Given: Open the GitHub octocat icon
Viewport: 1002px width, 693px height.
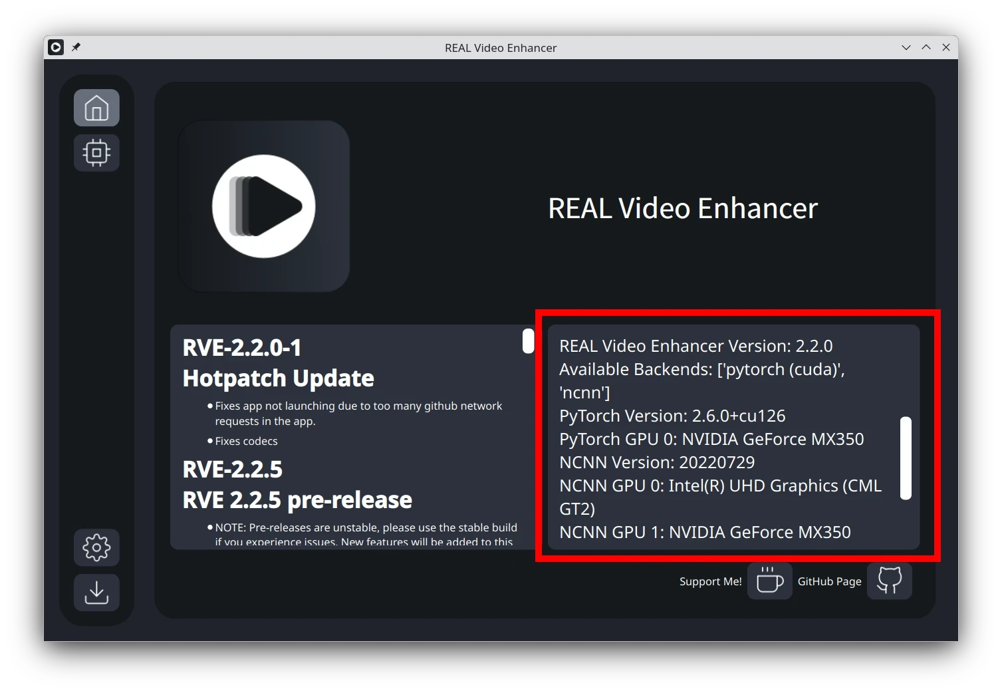Looking at the screenshot, I should click(x=889, y=581).
